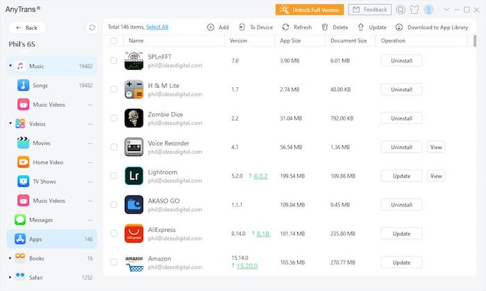The height and width of the screenshot is (291, 486).
Task: Click the Delete trash icon
Action: pos(324,27)
